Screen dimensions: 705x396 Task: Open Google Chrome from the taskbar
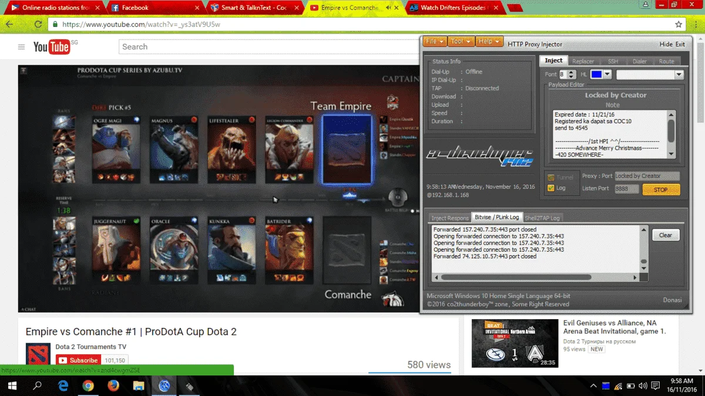(88, 385)
